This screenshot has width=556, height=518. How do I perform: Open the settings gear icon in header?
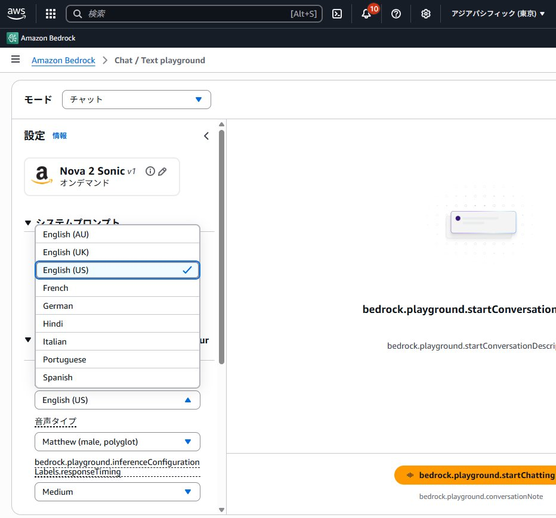coord(425,14)
